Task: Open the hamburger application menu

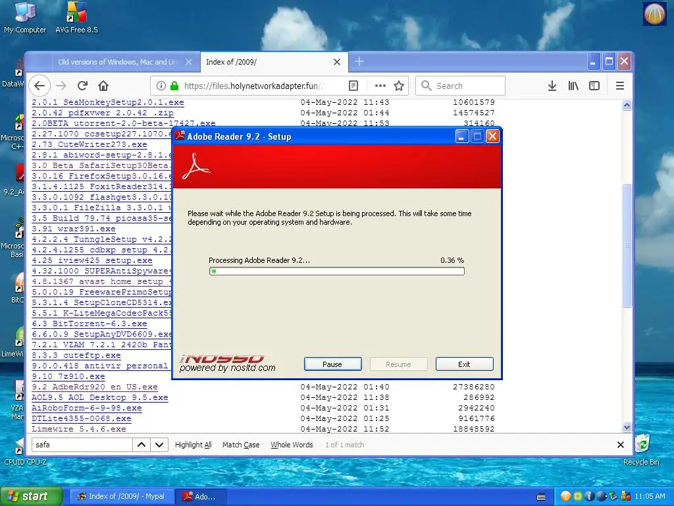Action: click(619, 86)
